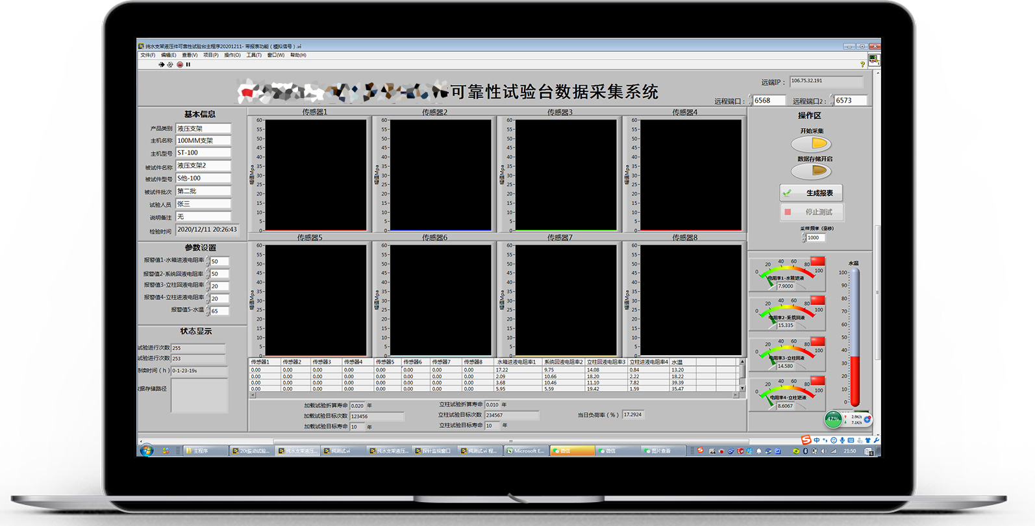Click the Run arrow in LabVIEW toolbar
This screenshot has width=1035, height=526.
pos(161,65)
